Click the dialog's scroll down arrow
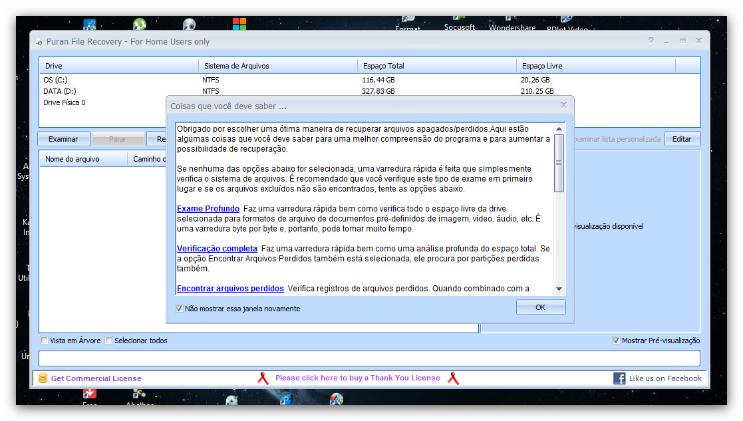The height and width of the screenshot is (421, 743). (x=559, y=289)
